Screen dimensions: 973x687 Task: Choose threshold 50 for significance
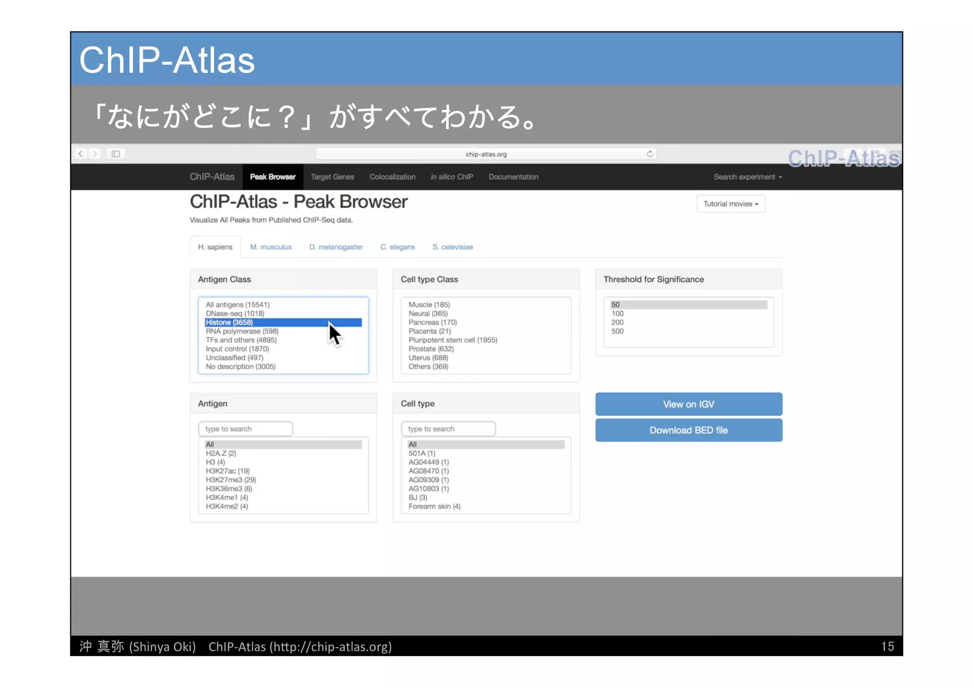tap(689, 305)
